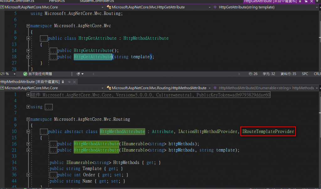Viewport: 321px width, 189px height.
Task: Click assembly Version=5.0.0.0 text on line 1
Action: [134, 95]
